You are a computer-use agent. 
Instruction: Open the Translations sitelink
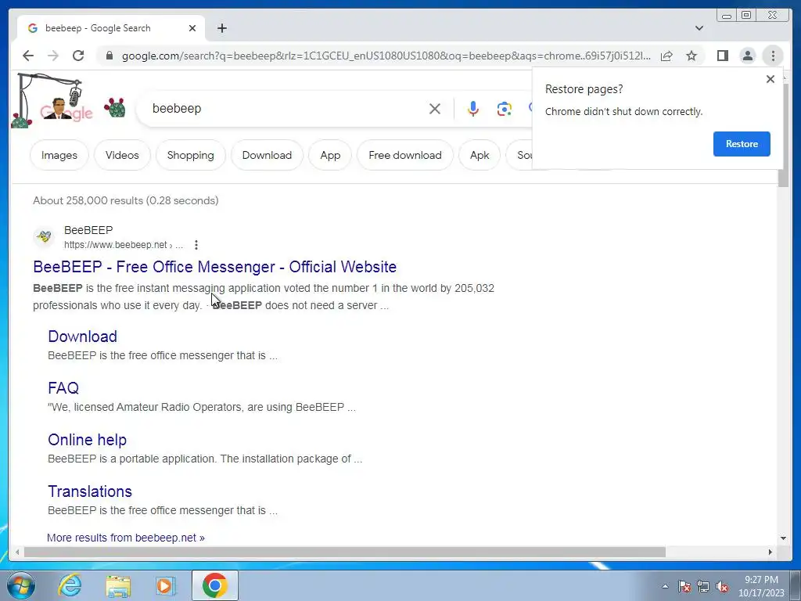point(90,491)
